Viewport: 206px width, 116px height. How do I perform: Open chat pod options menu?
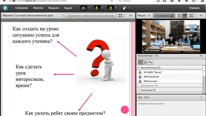[201, 97]
